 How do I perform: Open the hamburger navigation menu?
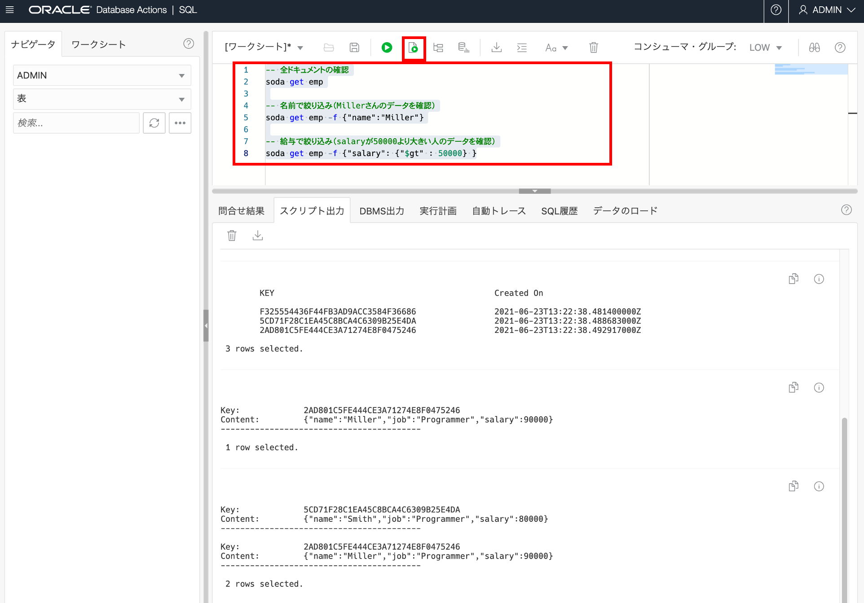click(x=10, y=10)
